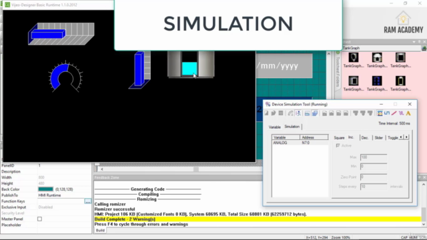427x240 pixels.
Task: Click the cascaded blue windows icon
Action: point(315,113)
